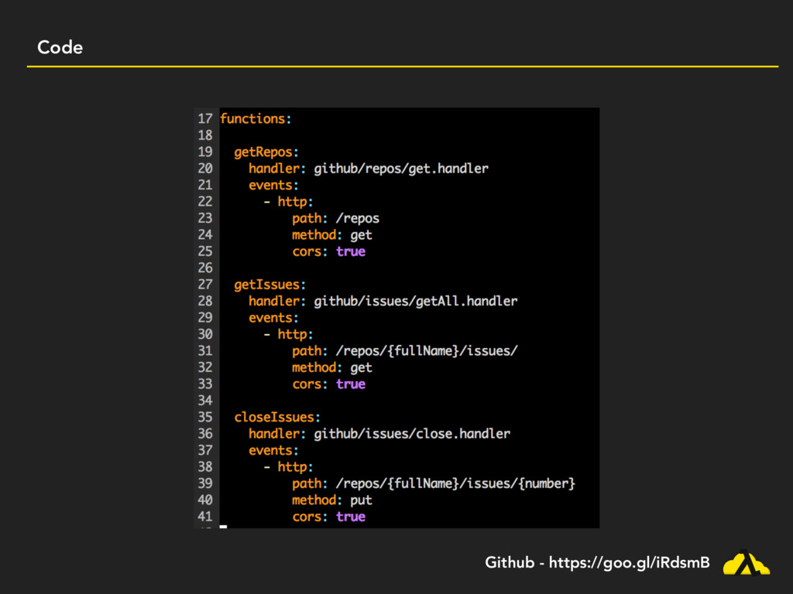Screen dimensions: 793x594
Task: Click the true value on line 25
Action: (x=350, y=251)
